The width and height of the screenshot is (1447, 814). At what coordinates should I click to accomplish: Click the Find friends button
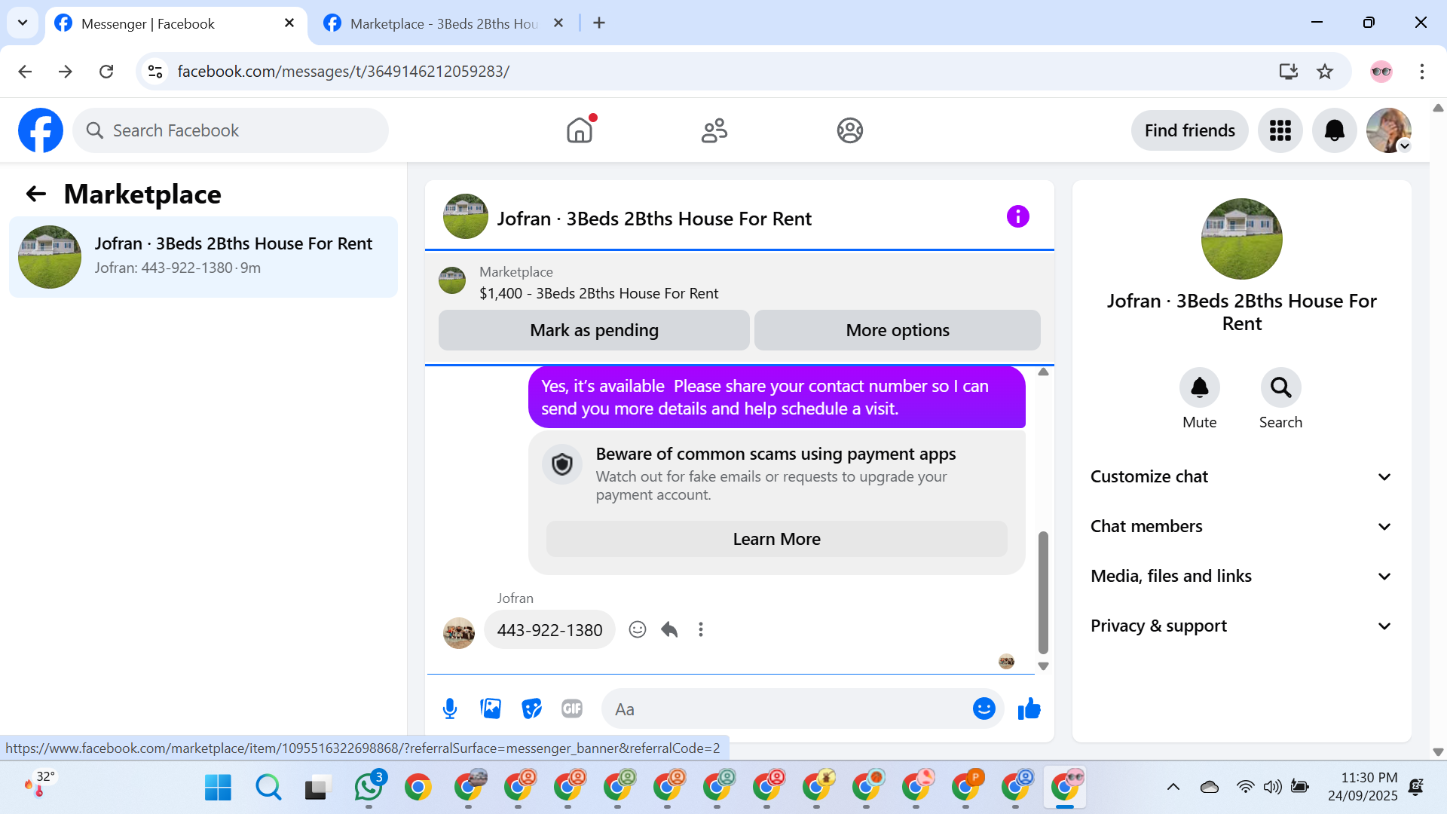(x=1190, y=130)
